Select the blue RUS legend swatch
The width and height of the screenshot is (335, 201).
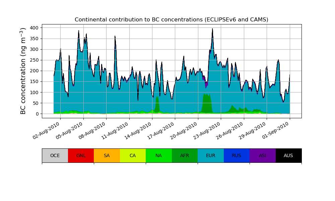pyautogui.click(x=237, y=155)
